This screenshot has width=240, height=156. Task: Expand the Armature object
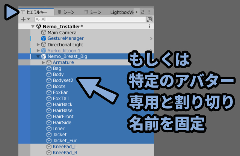coord(43,62)
